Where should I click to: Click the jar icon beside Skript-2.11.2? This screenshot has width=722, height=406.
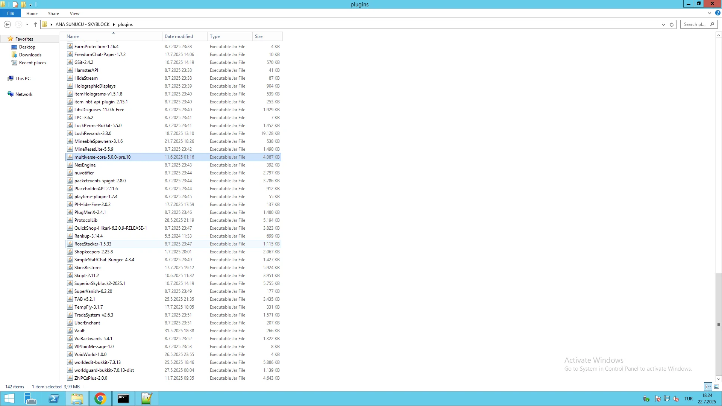pyautogui.click(x=70, y=276)
